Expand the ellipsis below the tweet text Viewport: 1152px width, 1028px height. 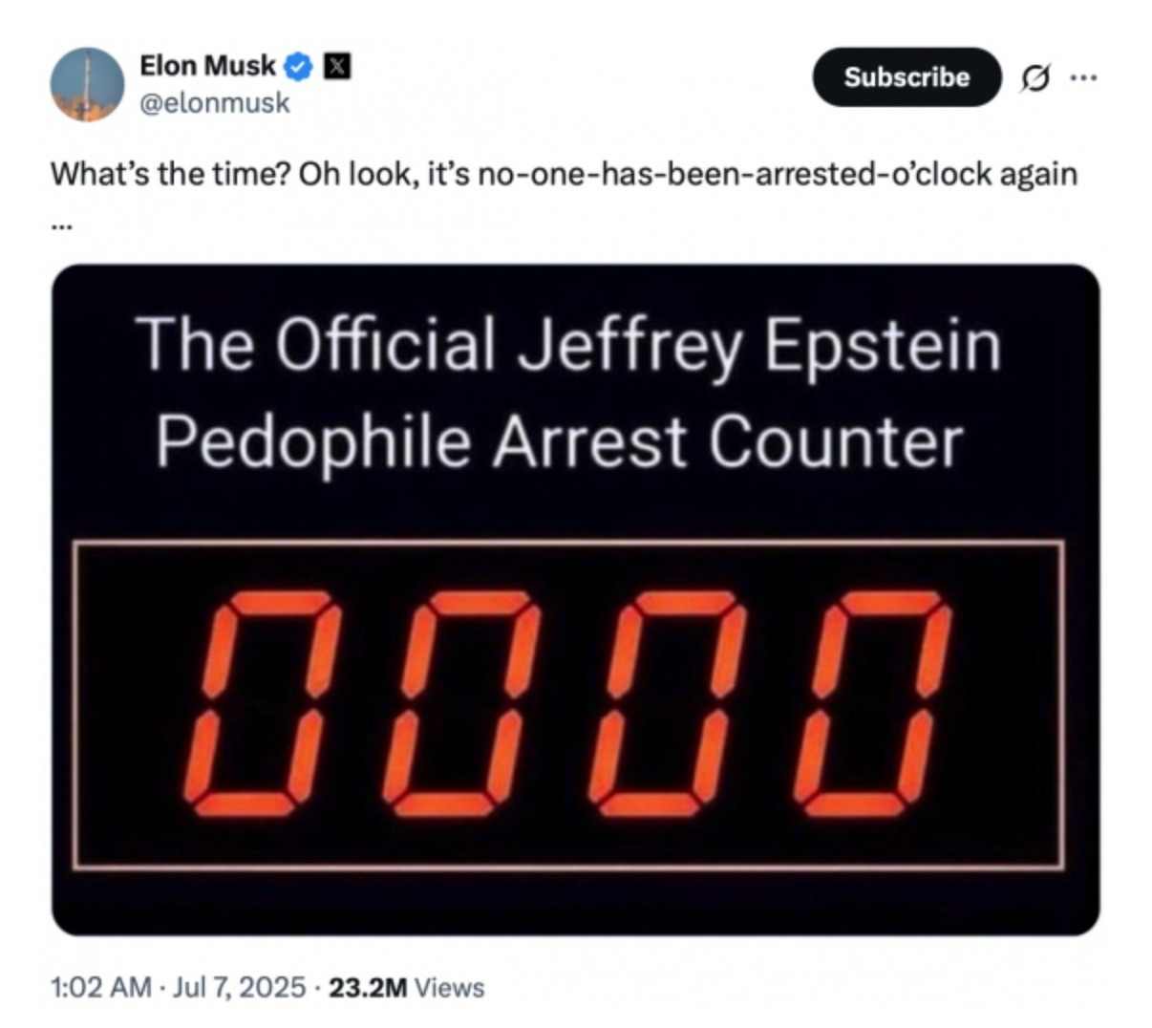[x=61, y=227]
